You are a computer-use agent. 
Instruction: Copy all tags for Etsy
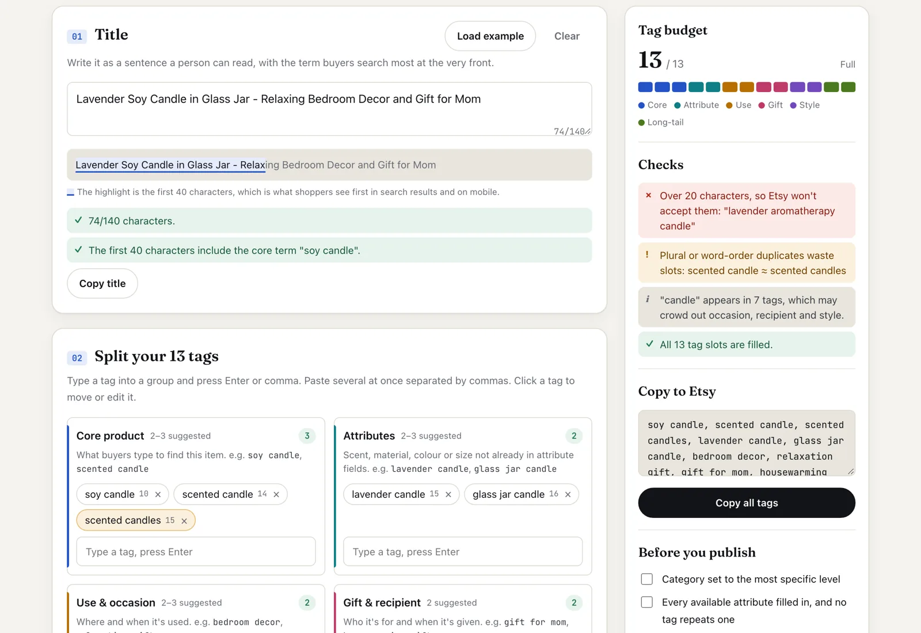pos(747,503)
